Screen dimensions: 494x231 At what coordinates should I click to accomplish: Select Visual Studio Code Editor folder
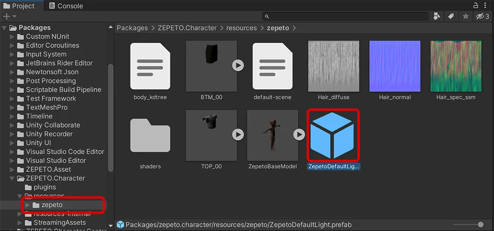tap(61, 152)
